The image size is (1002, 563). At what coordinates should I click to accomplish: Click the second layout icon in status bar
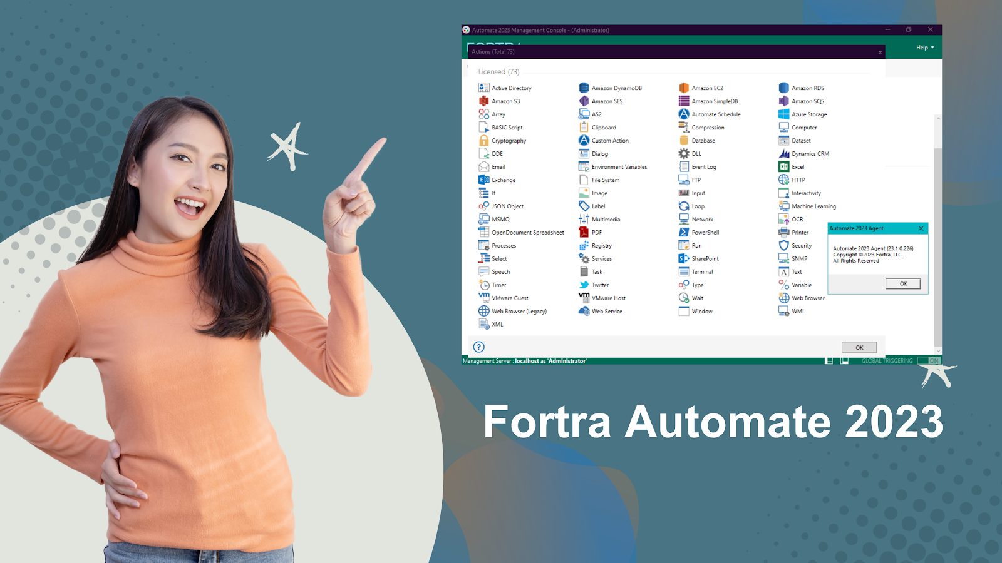pyautogui.click(x=844, y=361)
